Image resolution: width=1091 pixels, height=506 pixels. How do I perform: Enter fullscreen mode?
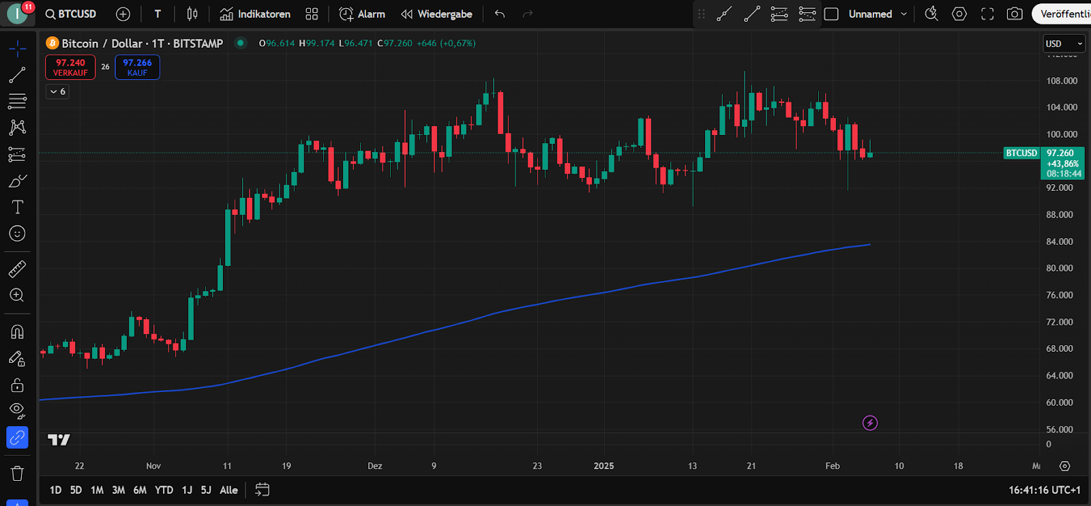[987, 14]
